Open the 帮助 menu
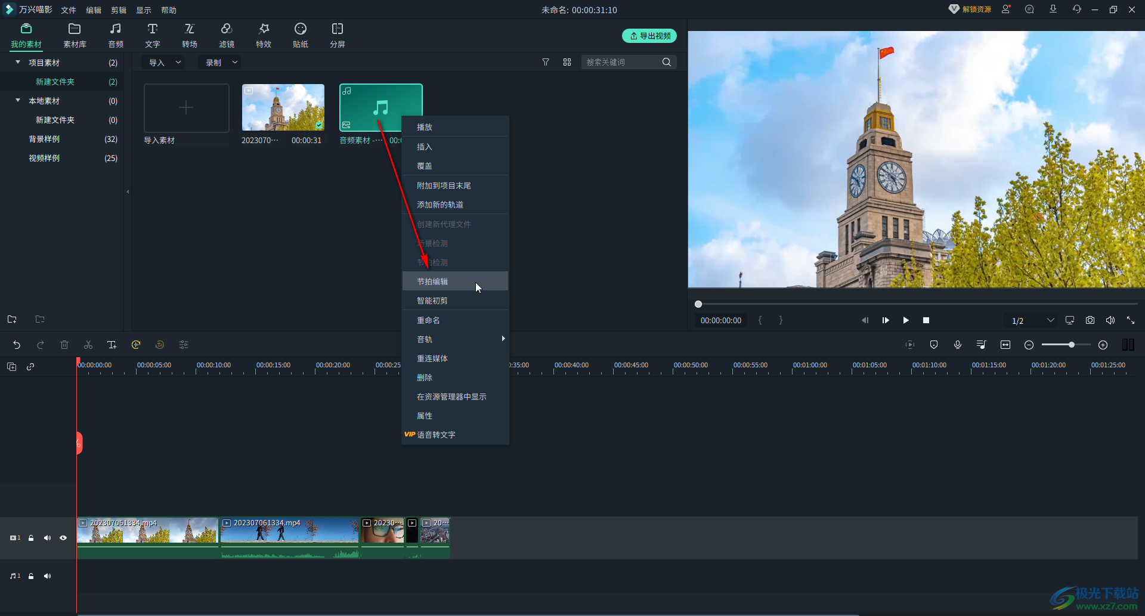The image size is (1145, 616). pos(169,10)
